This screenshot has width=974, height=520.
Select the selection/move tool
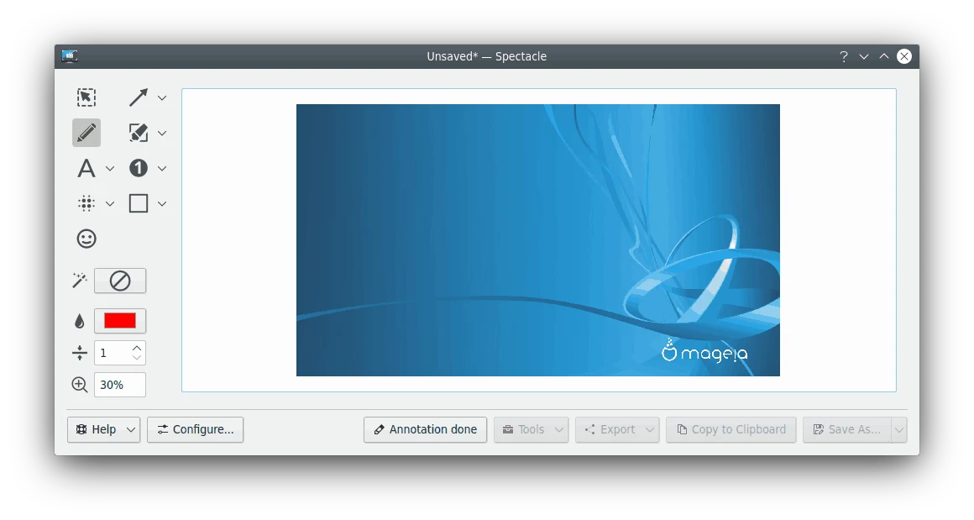(x=86, y=97)
